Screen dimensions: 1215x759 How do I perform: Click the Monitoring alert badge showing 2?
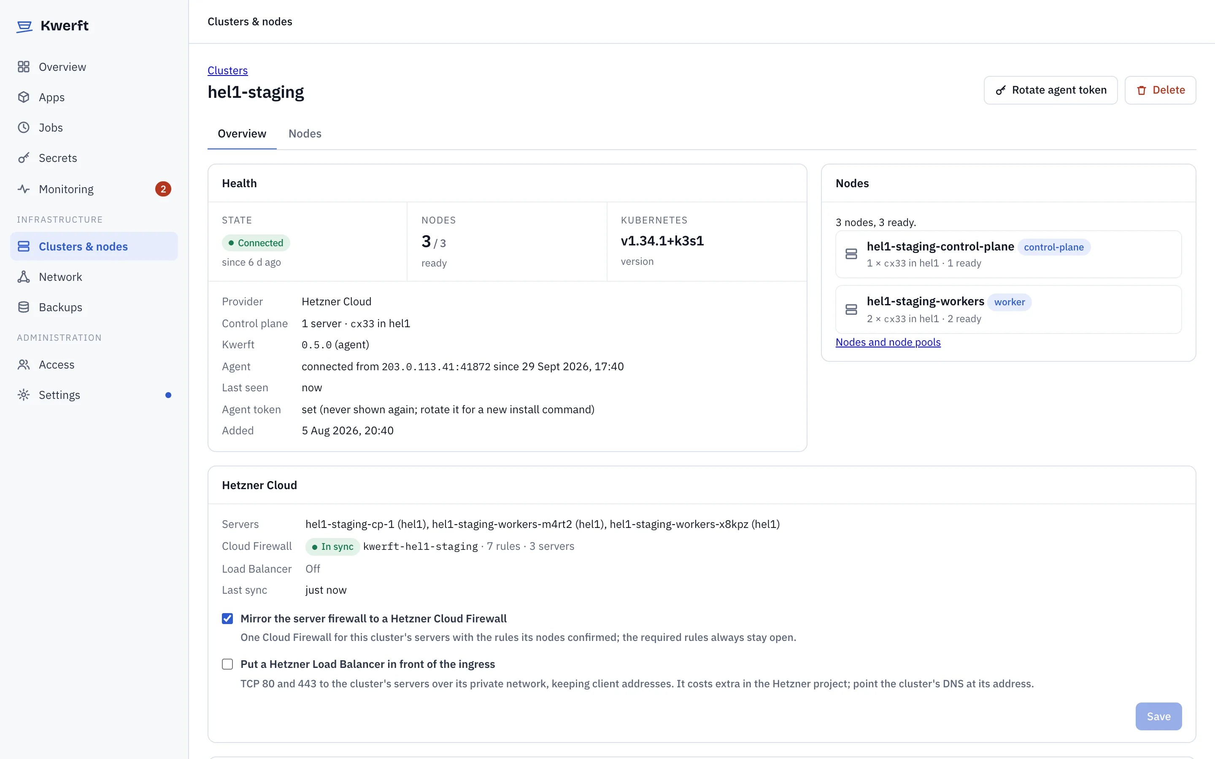coord(163,189)
